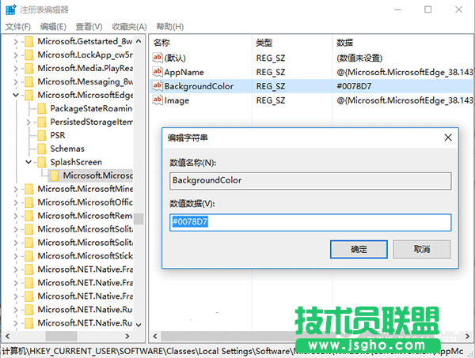This screenshot has height=358, width=475.
Task: Click the values pane scrollbar left arrow
Action: (155, 336)
